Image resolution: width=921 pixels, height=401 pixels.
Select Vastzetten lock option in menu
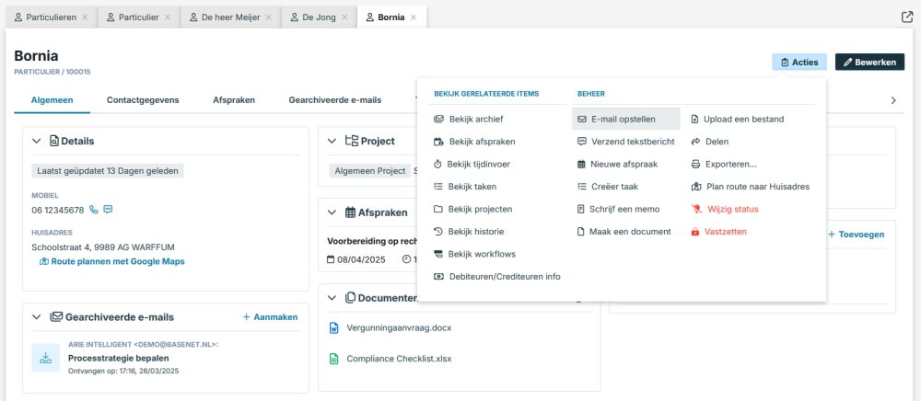(725, 232)
